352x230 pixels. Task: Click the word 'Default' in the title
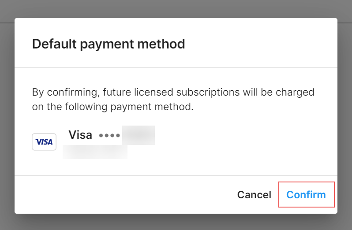tap(54, 44)
